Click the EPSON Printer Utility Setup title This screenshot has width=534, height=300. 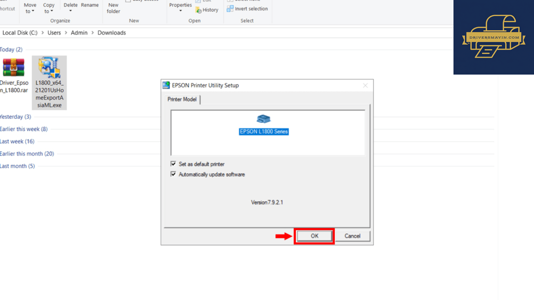click(205, 85)
